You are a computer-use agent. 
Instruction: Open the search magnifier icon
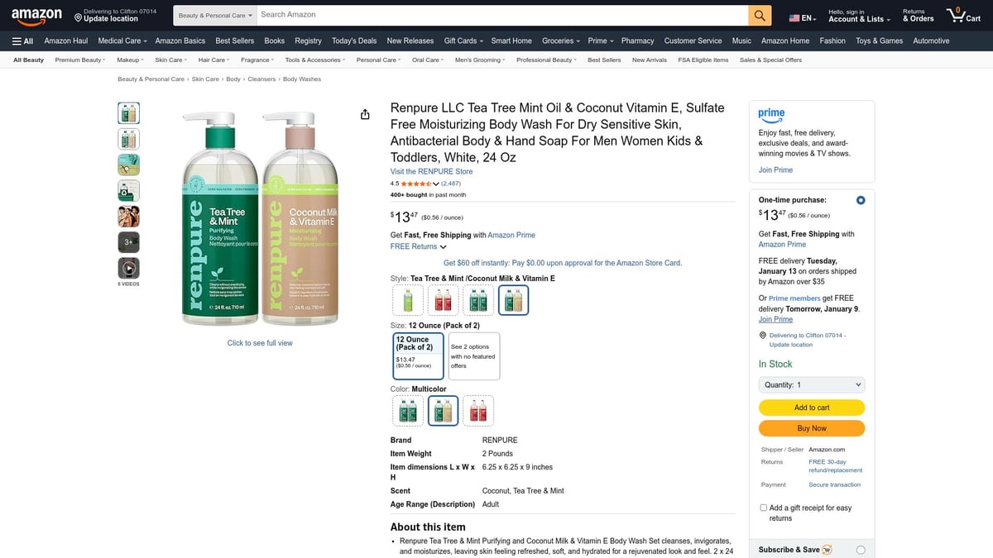[x=758, y=15]
